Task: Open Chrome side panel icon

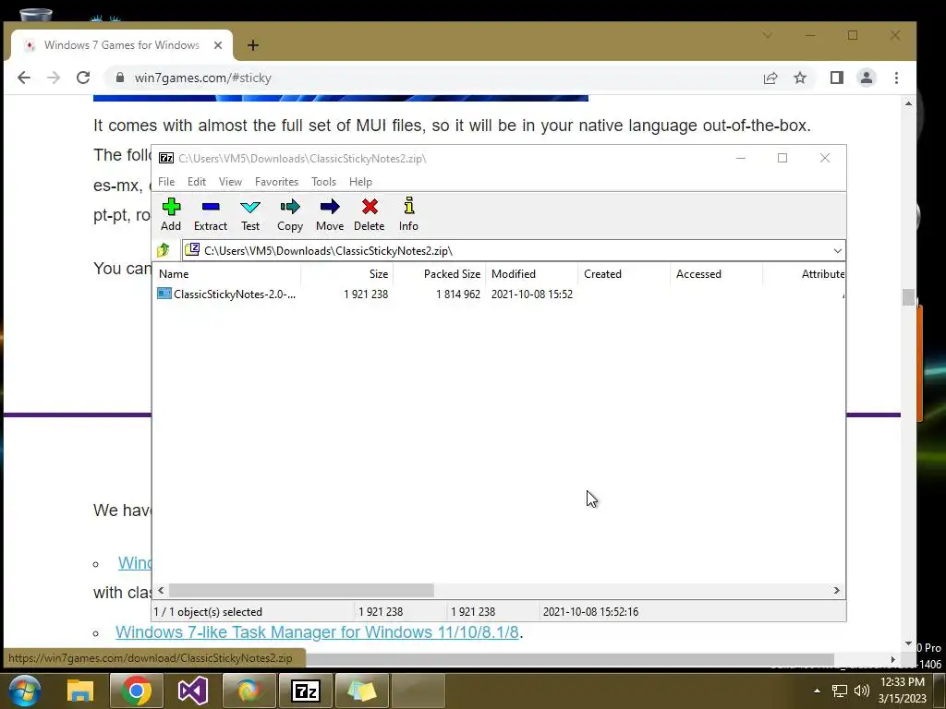Action: click(837, 78)
